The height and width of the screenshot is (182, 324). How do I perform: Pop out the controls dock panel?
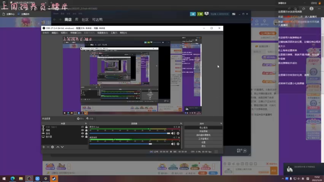(221, 124)
